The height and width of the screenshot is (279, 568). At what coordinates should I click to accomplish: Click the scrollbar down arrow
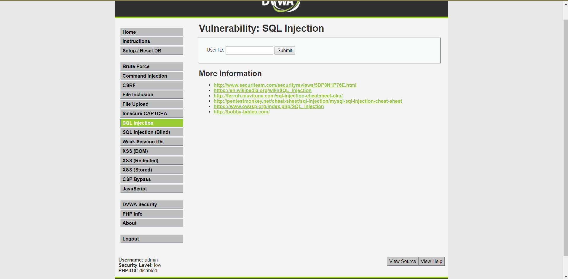(x=566, y=277)
